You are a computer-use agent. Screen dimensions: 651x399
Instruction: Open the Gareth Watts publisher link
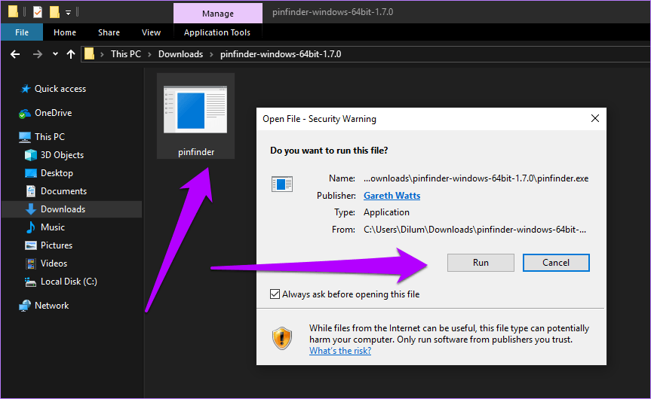coord(392,196)
